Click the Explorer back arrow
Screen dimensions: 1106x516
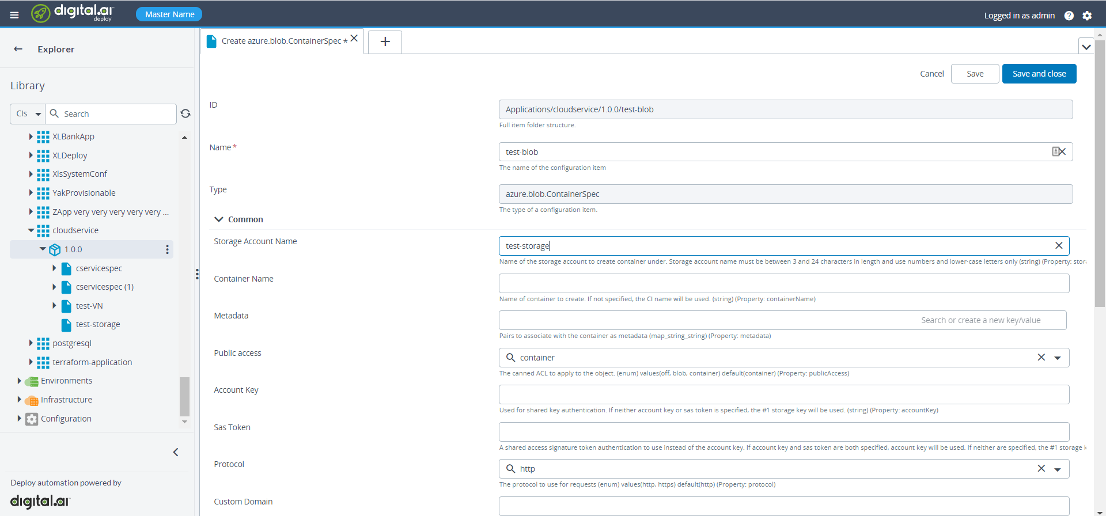(18, 49)
